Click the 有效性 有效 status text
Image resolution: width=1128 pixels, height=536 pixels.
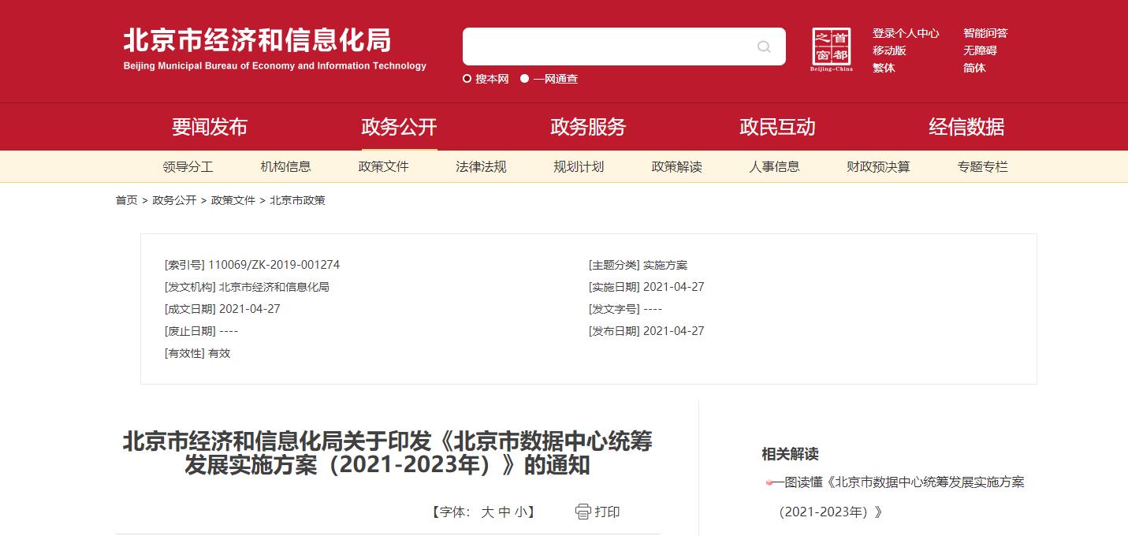pyautogui.click(x=197, y=353)
